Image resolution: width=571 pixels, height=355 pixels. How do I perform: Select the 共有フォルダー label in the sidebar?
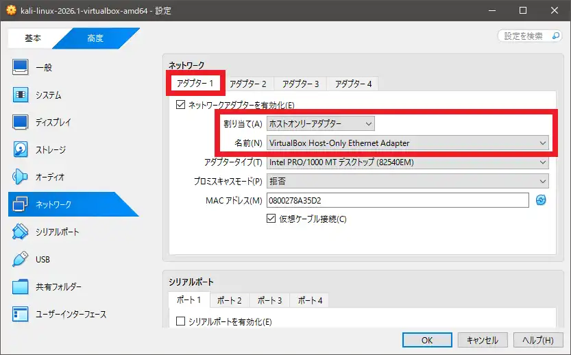(x=59, y=286)
